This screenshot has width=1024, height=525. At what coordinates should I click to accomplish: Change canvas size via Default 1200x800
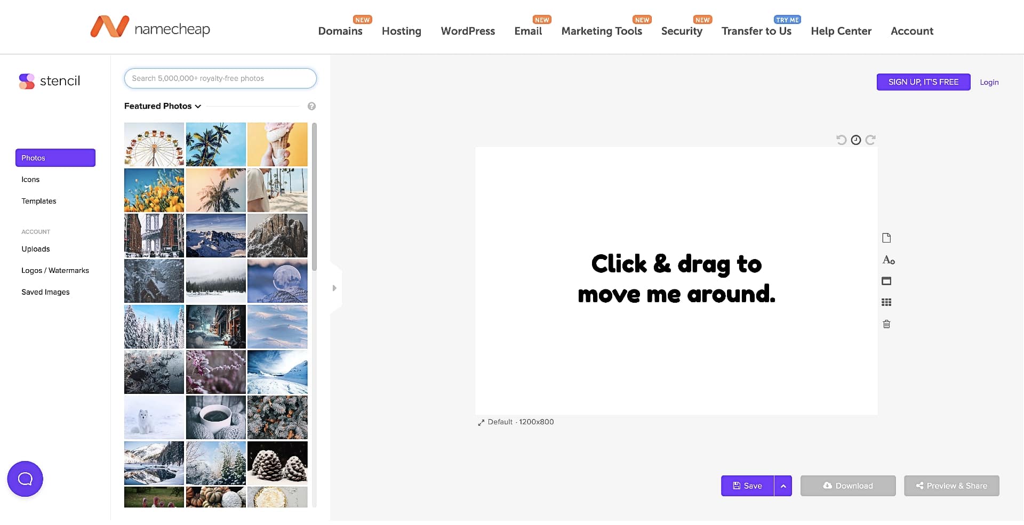516,422
